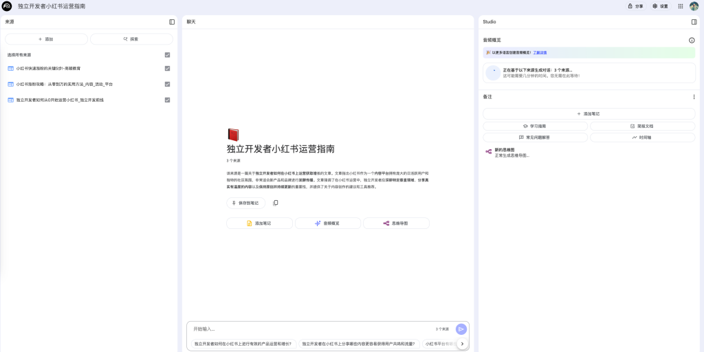Viewport: 704px width, 352px height.
Task: Open the Google apps grid
Action: 681,6
